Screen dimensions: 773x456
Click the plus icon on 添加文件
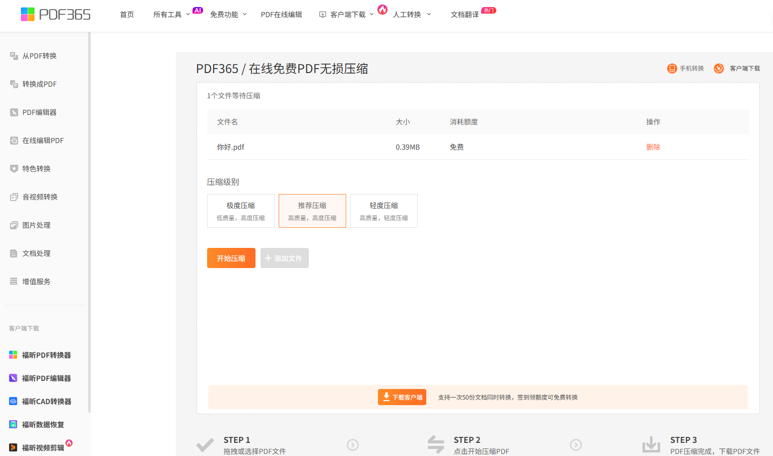click(268, 258)
